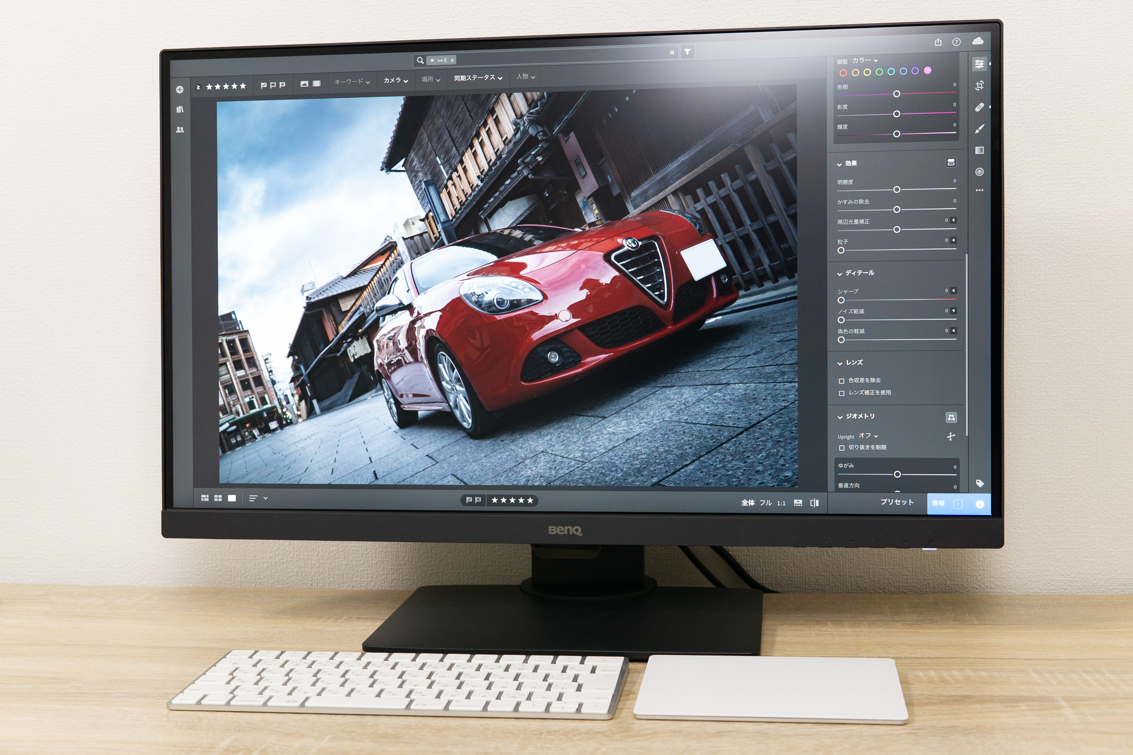The height and width of the screenshot is (755, 1133).
Task: Open the Albums library icon in left sidebar
Action: tap(180, 110)
